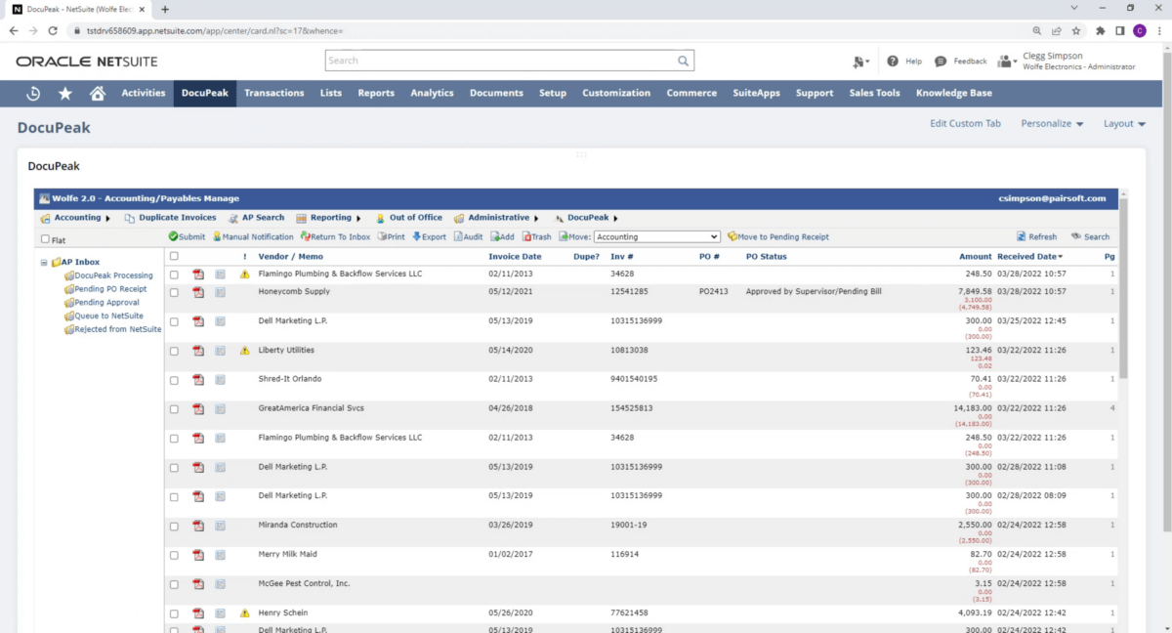This screenshot has width=1172, height=633.
Task: Click the Audit toolbar item
Action: pyautogui.click(x=468, y=236)
